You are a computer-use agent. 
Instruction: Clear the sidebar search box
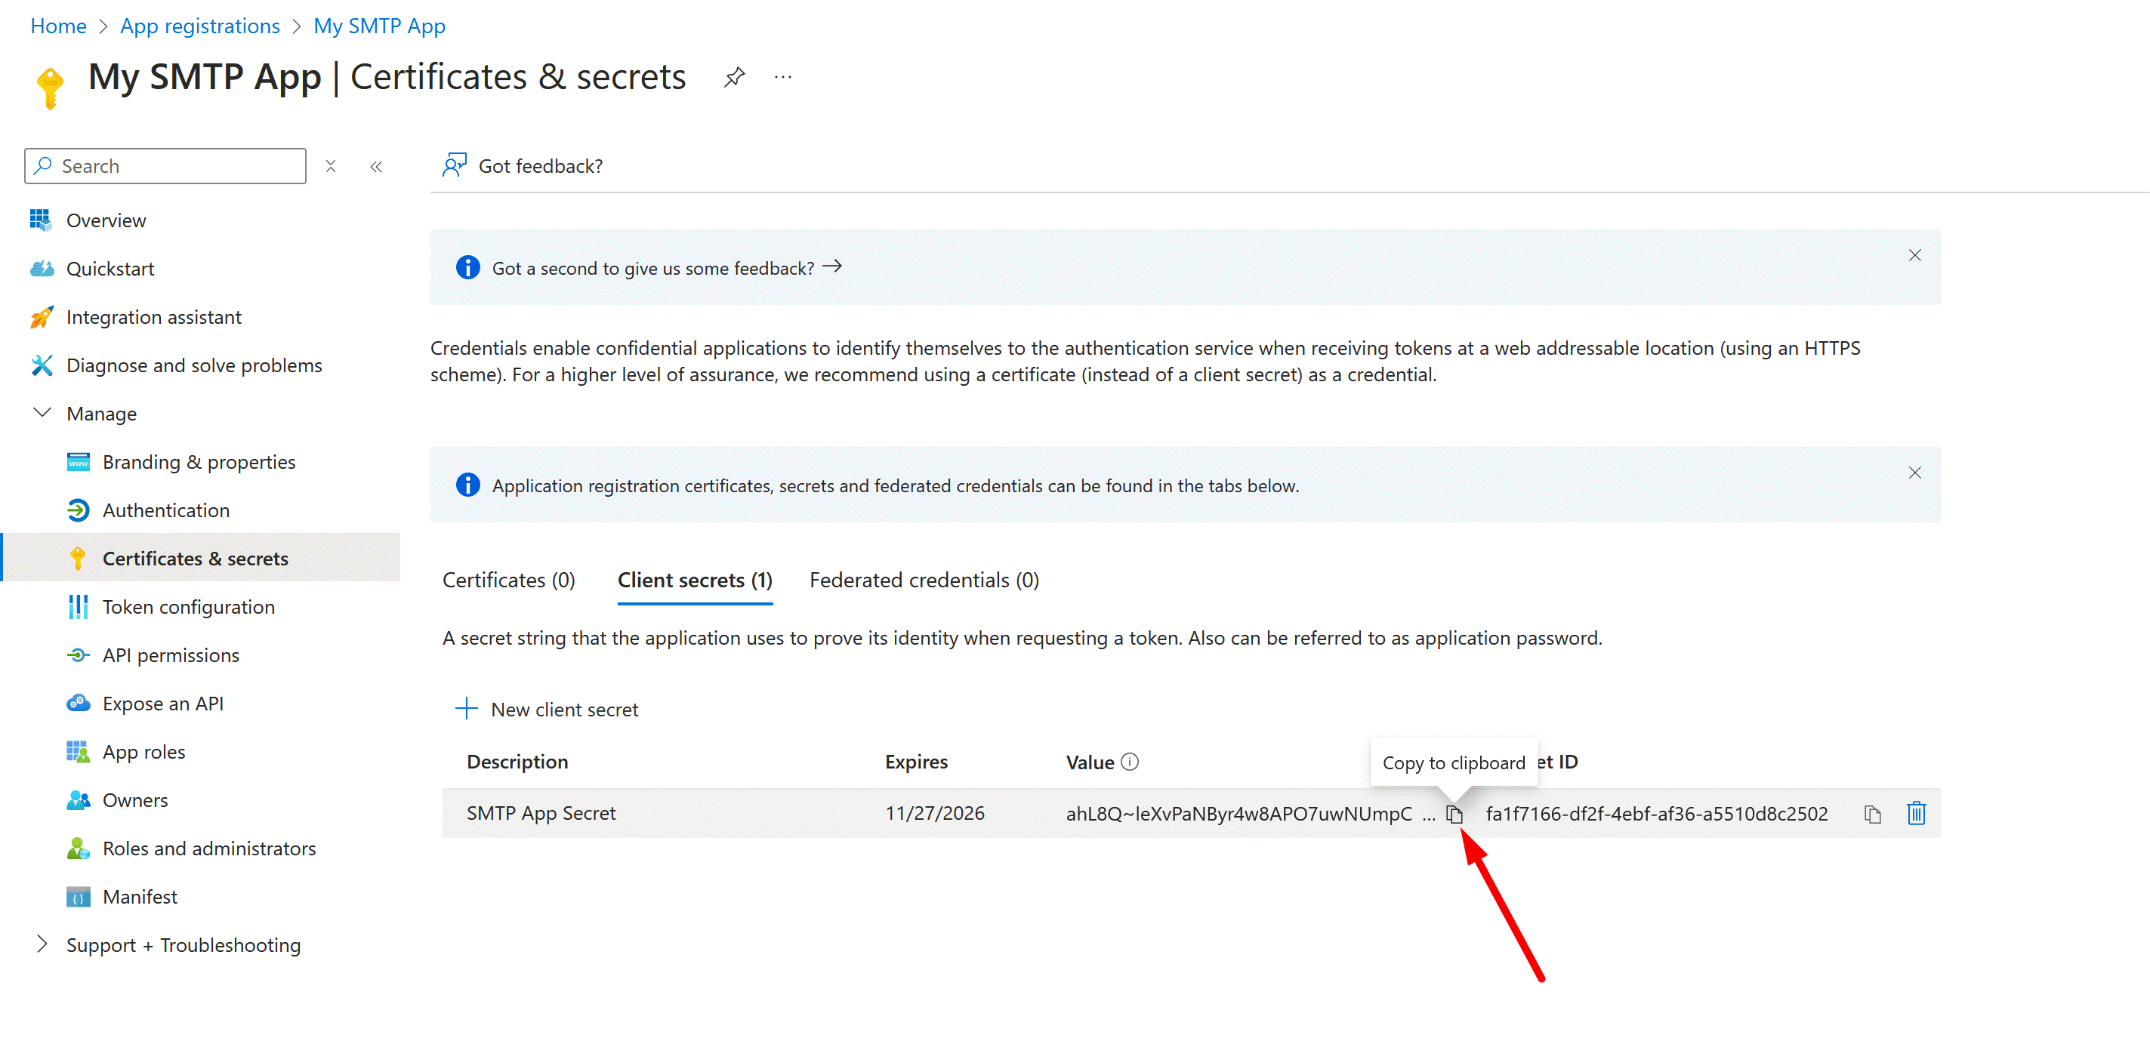click(x=331, y=166)
